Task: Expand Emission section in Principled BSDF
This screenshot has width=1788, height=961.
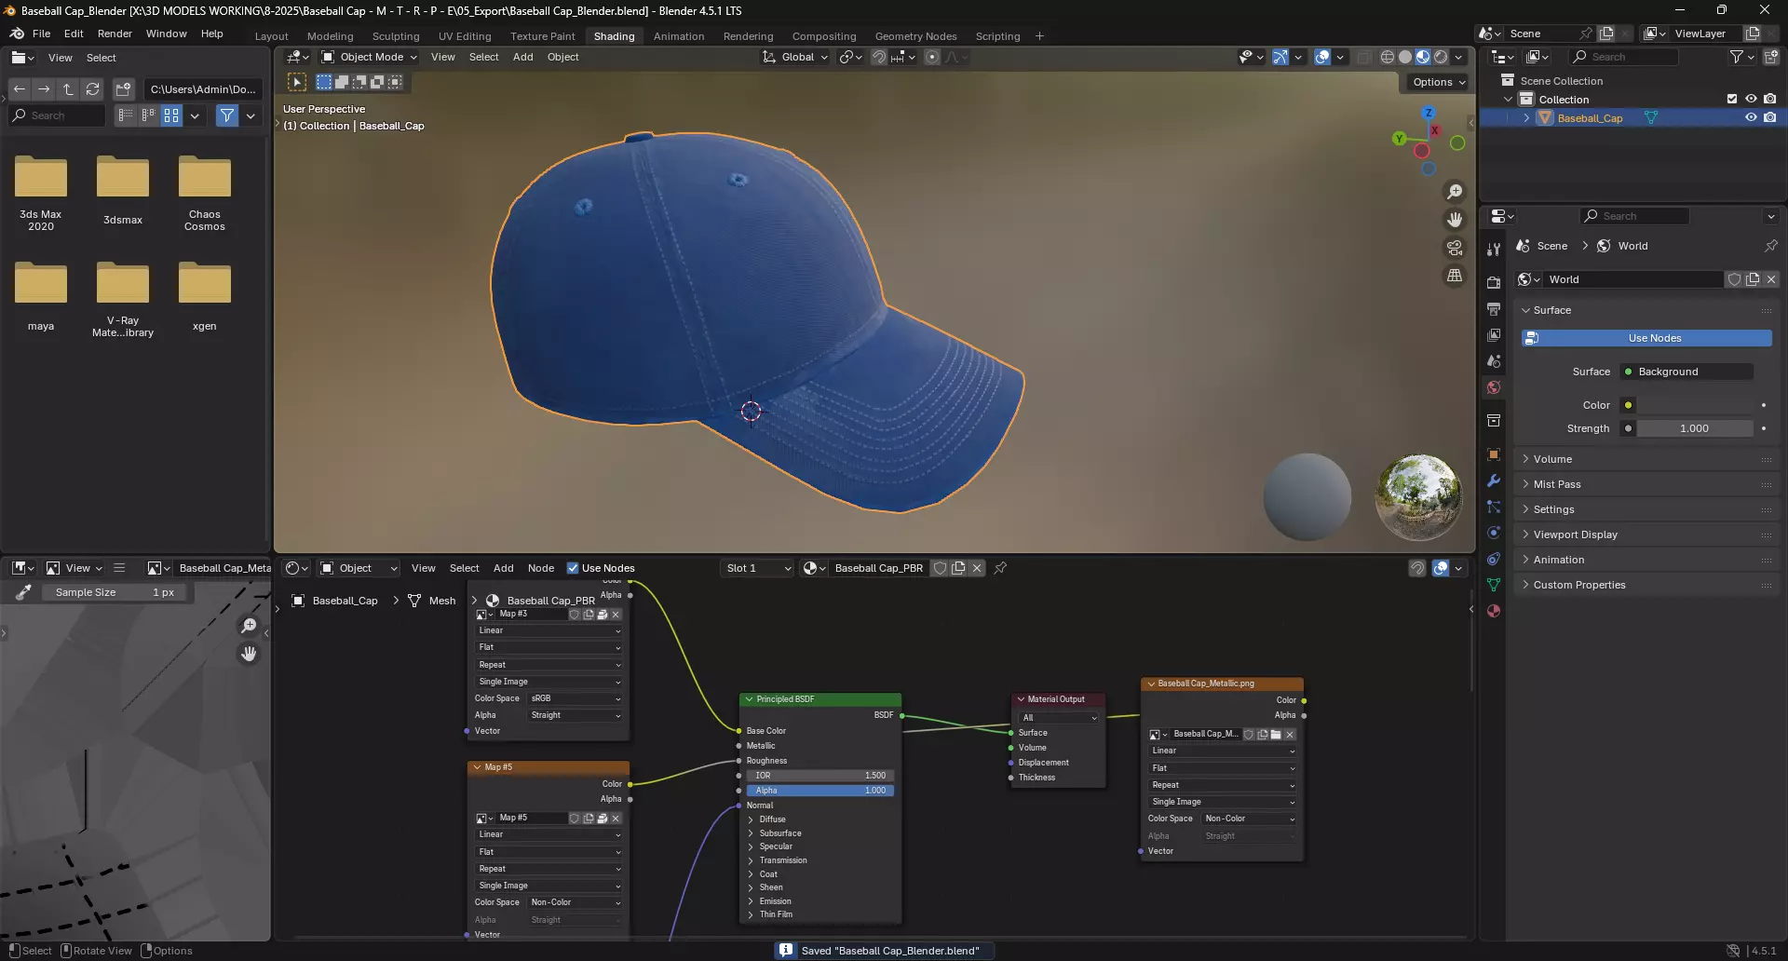Action: (x=774, y=901)
